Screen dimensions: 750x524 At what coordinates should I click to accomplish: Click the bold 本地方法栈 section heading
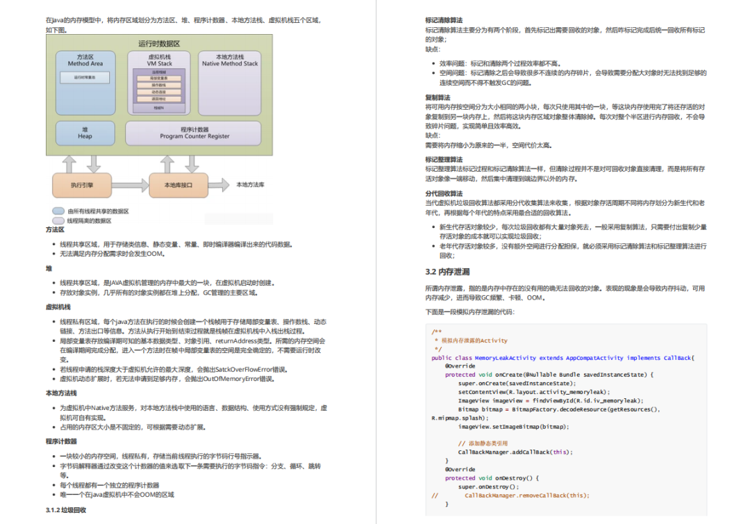61,393
